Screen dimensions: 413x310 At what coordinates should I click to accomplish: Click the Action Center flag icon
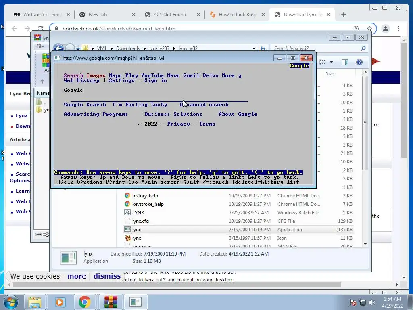tap(353, 302)
